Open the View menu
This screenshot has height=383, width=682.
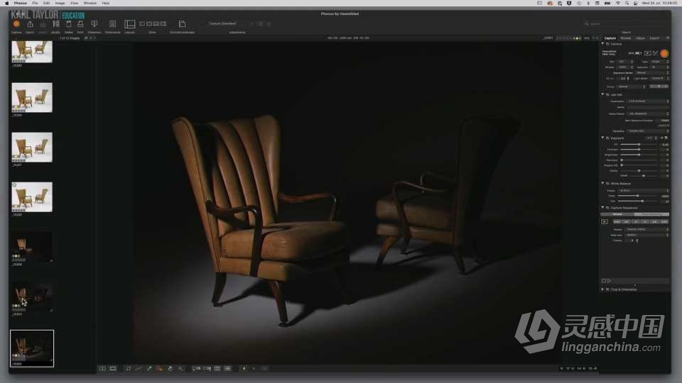click(x=75, y=3)
